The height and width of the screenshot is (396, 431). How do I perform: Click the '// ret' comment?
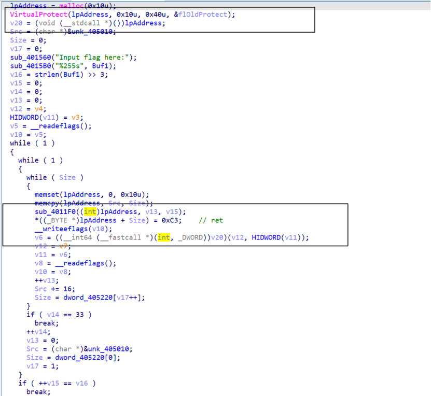click(211, 220)
